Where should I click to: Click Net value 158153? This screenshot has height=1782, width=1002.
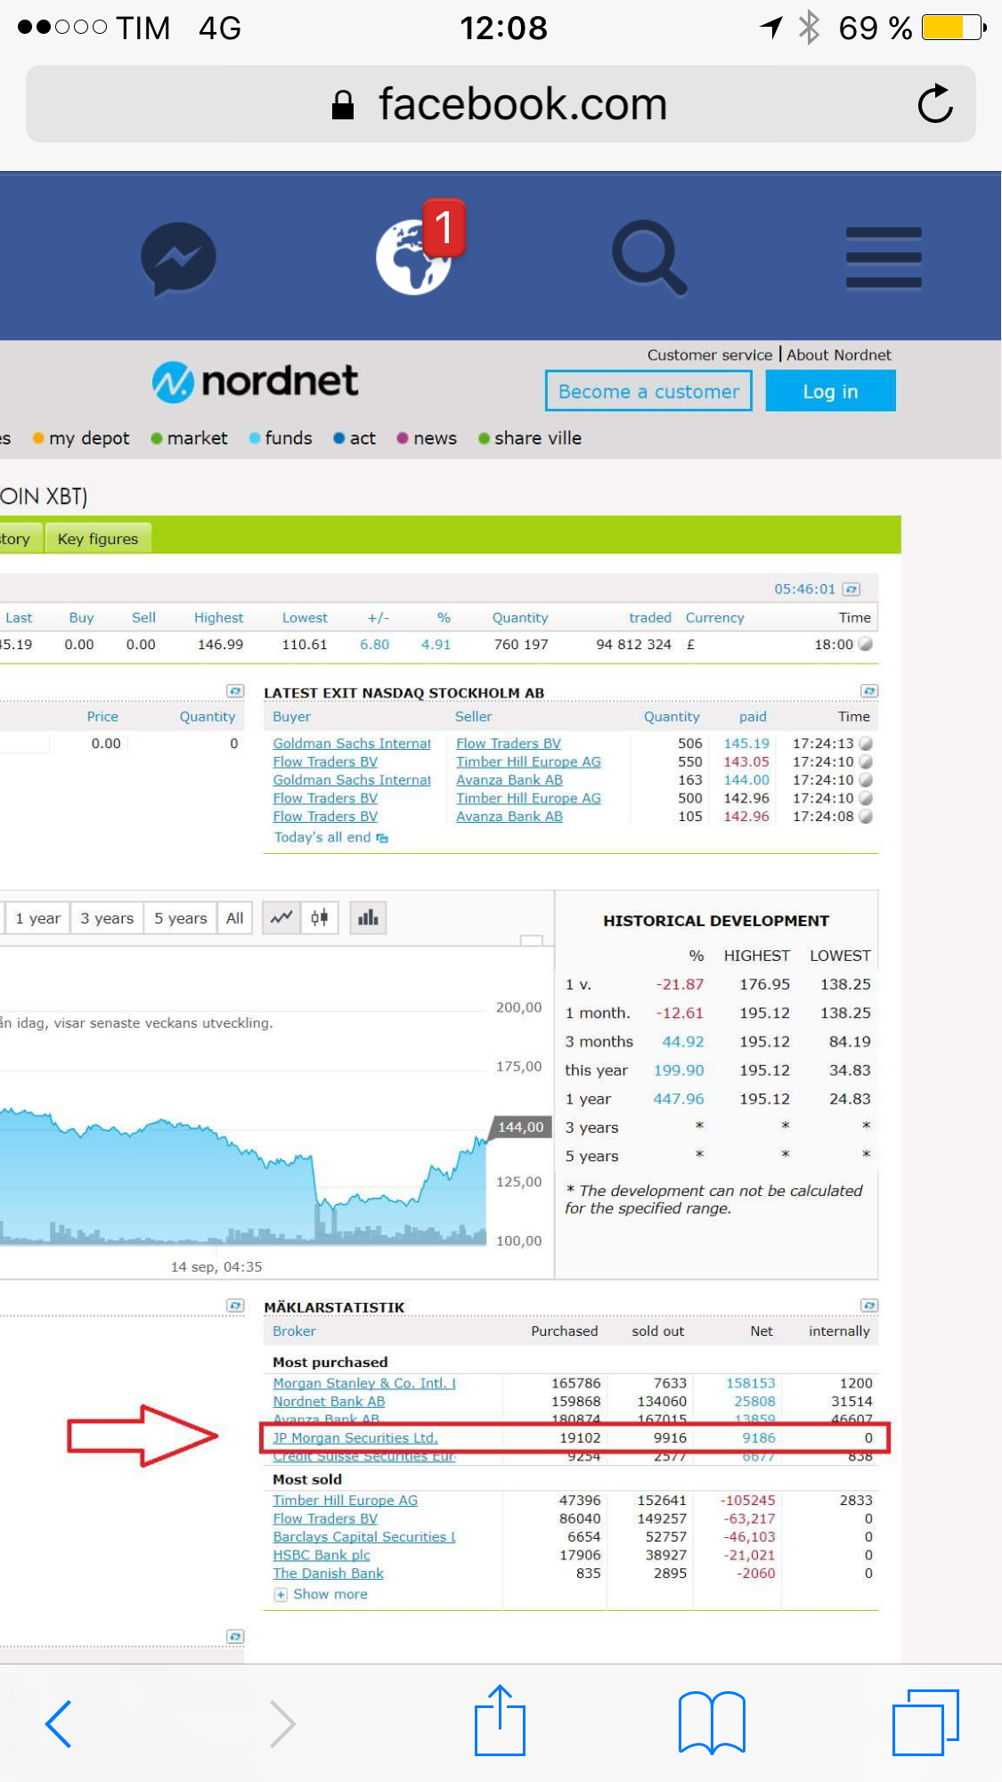751,1383
